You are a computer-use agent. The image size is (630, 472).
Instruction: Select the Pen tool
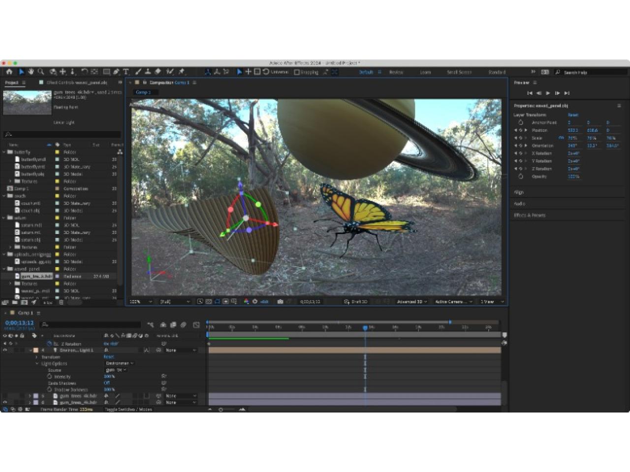(116, 72)
